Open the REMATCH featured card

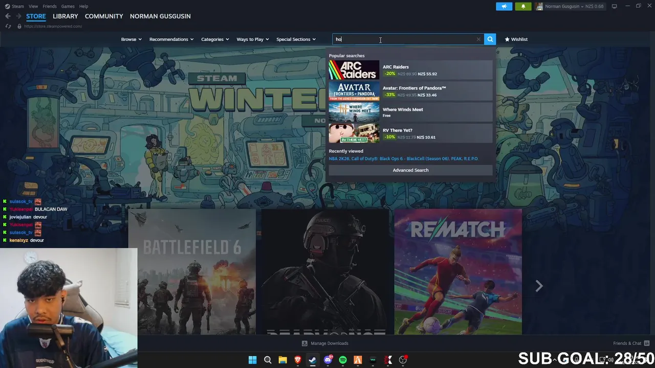tap(458, 271)
